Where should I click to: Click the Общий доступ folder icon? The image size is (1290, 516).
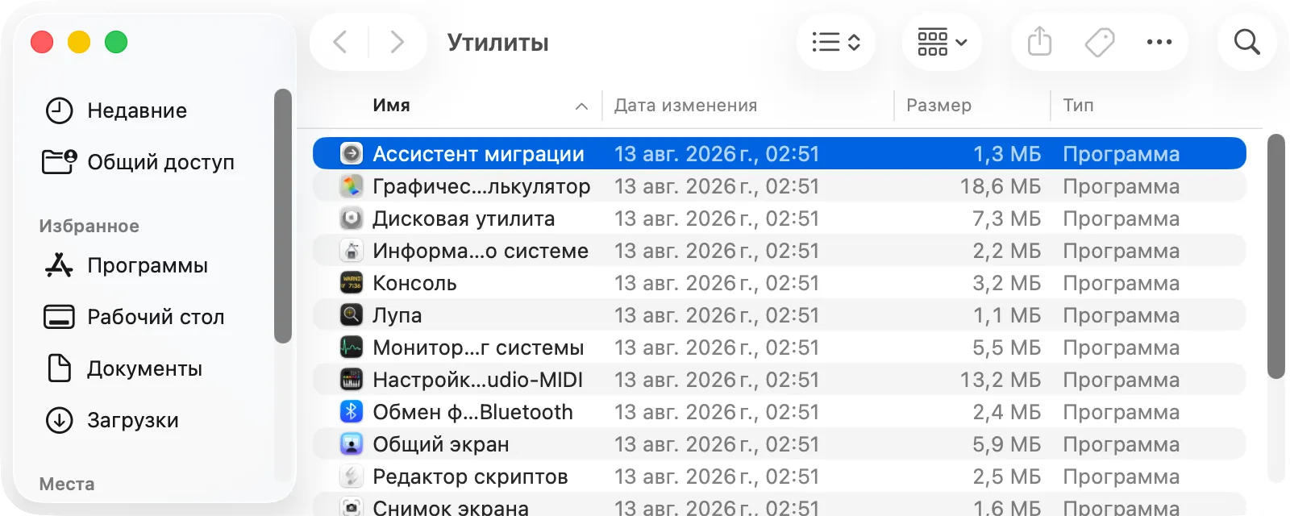[59, 161]
